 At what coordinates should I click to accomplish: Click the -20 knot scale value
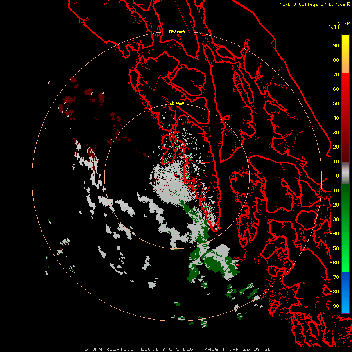[334, 205]
